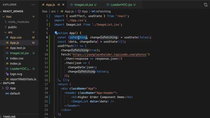
Task: Open the jsonplaceholder photos URL link
Action: [x=110, y=54]
